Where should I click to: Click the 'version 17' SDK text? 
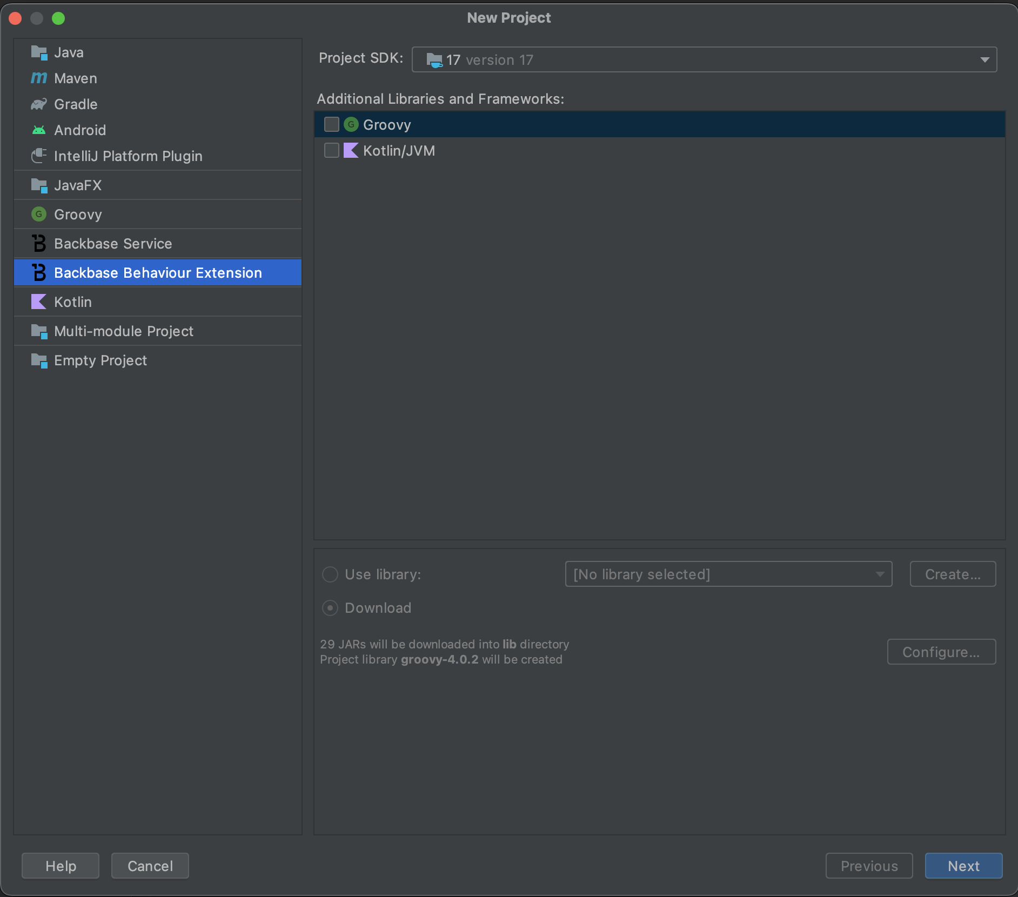pos(499,60)
